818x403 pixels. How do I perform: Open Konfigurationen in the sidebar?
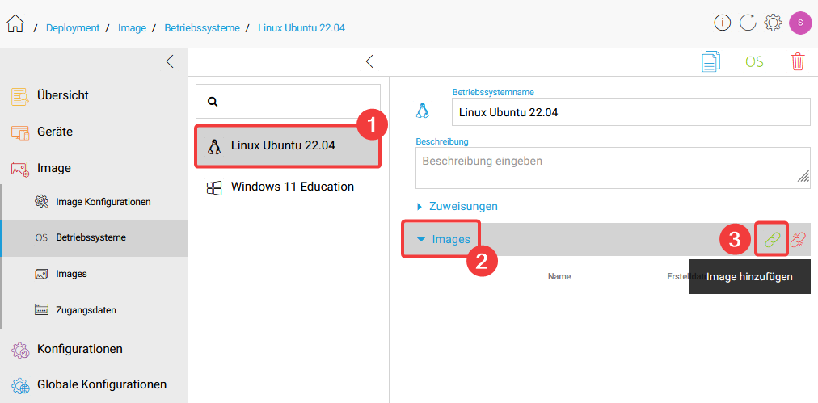point(80,349)
